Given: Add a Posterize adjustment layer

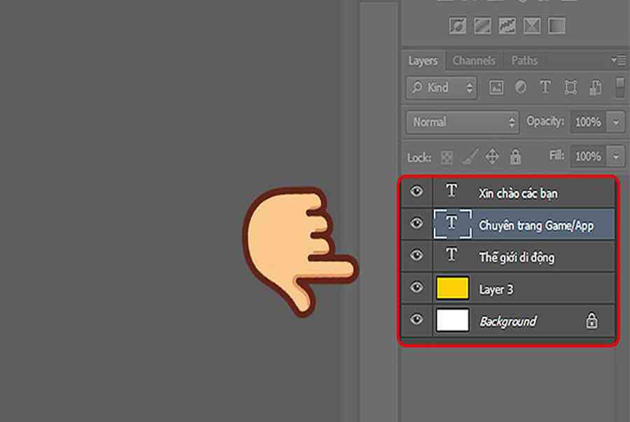Looking at the screenshot, I should click(x=482, y=26).
